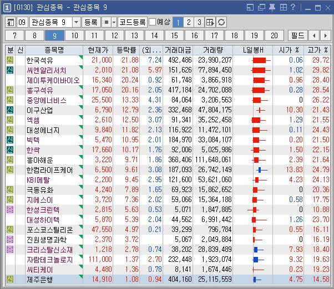
Task: Click volume 111,648,061 for 흥아해운
Action: pyautogui.click(x=214, y=160)
